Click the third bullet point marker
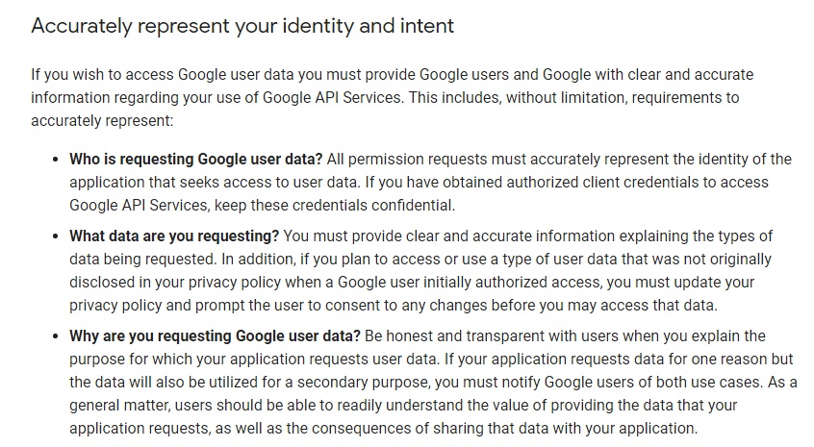The height and width of the screenshot is (447, 814). [56, 336]
